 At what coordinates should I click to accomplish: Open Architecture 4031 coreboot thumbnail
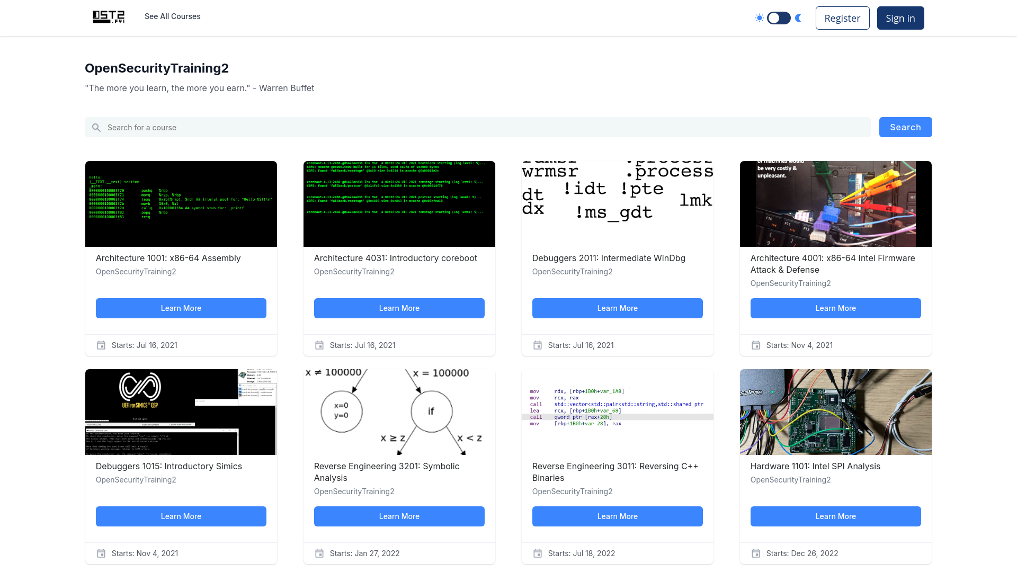tap(399, 204)
